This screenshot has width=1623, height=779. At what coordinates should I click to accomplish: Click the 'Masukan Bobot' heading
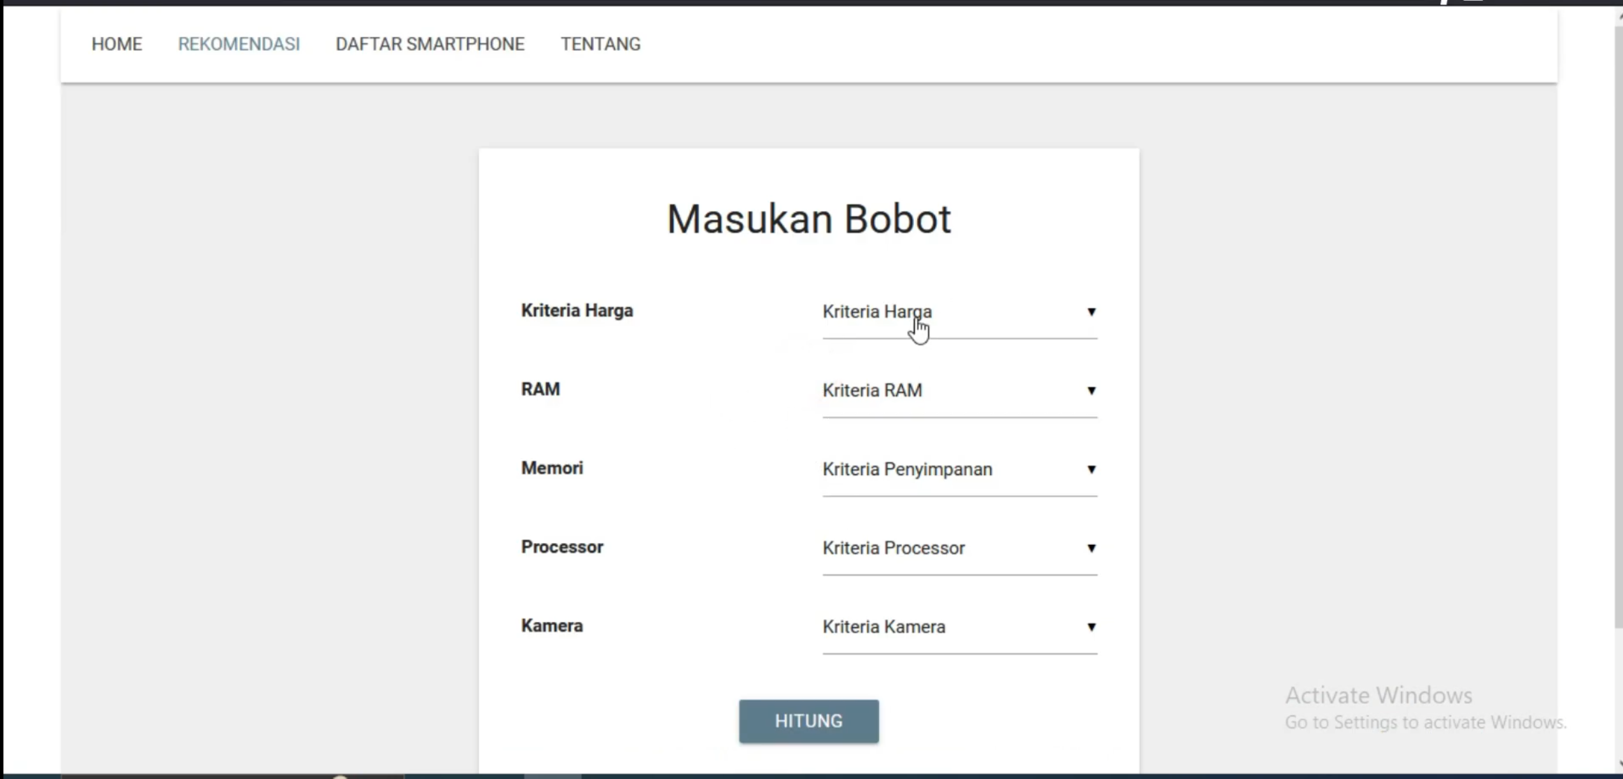[x=808, y=219]
